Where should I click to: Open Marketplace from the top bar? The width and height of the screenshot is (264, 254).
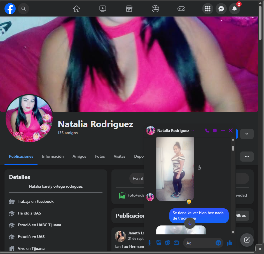pos(129,9)
